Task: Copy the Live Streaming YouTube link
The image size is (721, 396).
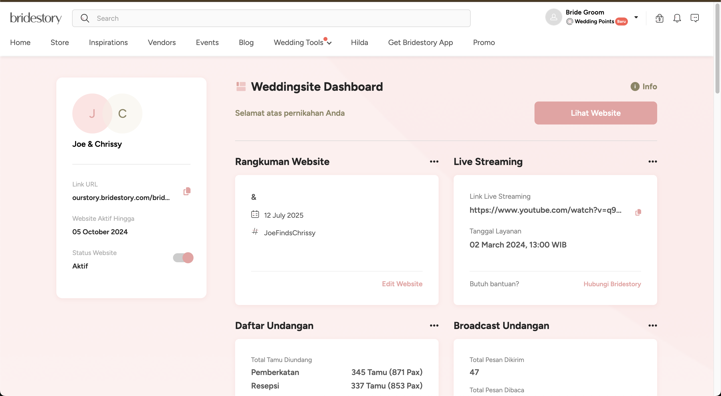Action: (638, 212)
